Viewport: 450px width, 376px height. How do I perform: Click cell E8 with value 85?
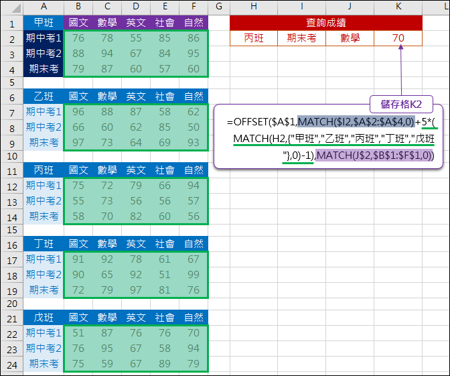pos(165,127)
